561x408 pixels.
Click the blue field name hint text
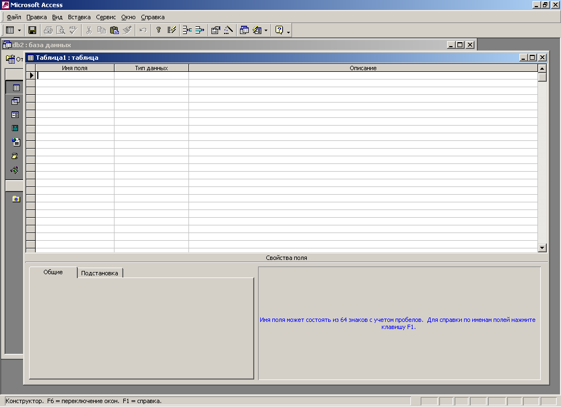[398, 323]
